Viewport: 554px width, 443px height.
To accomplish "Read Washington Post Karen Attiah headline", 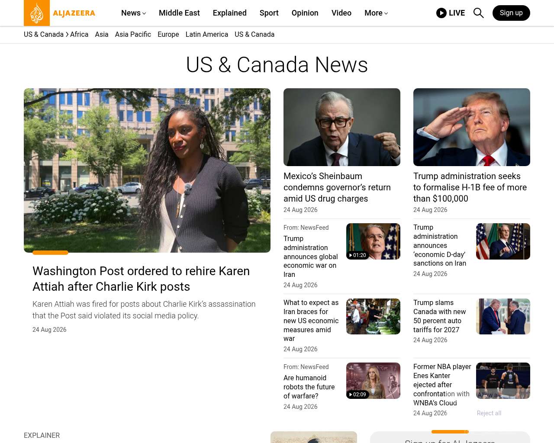I will click(141, 279).
